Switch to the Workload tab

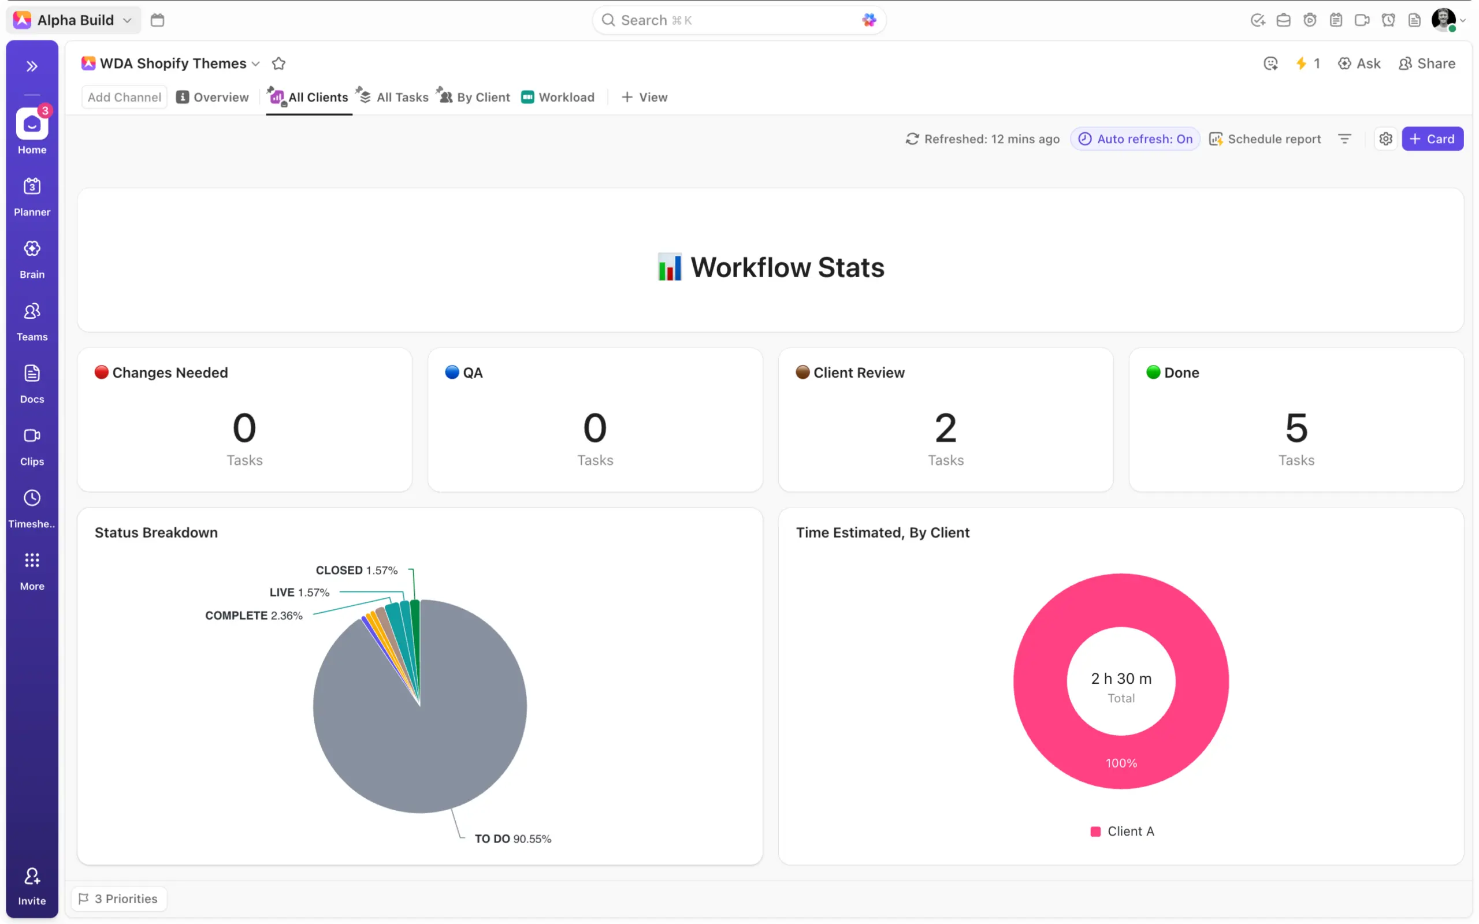coord(558,97)
